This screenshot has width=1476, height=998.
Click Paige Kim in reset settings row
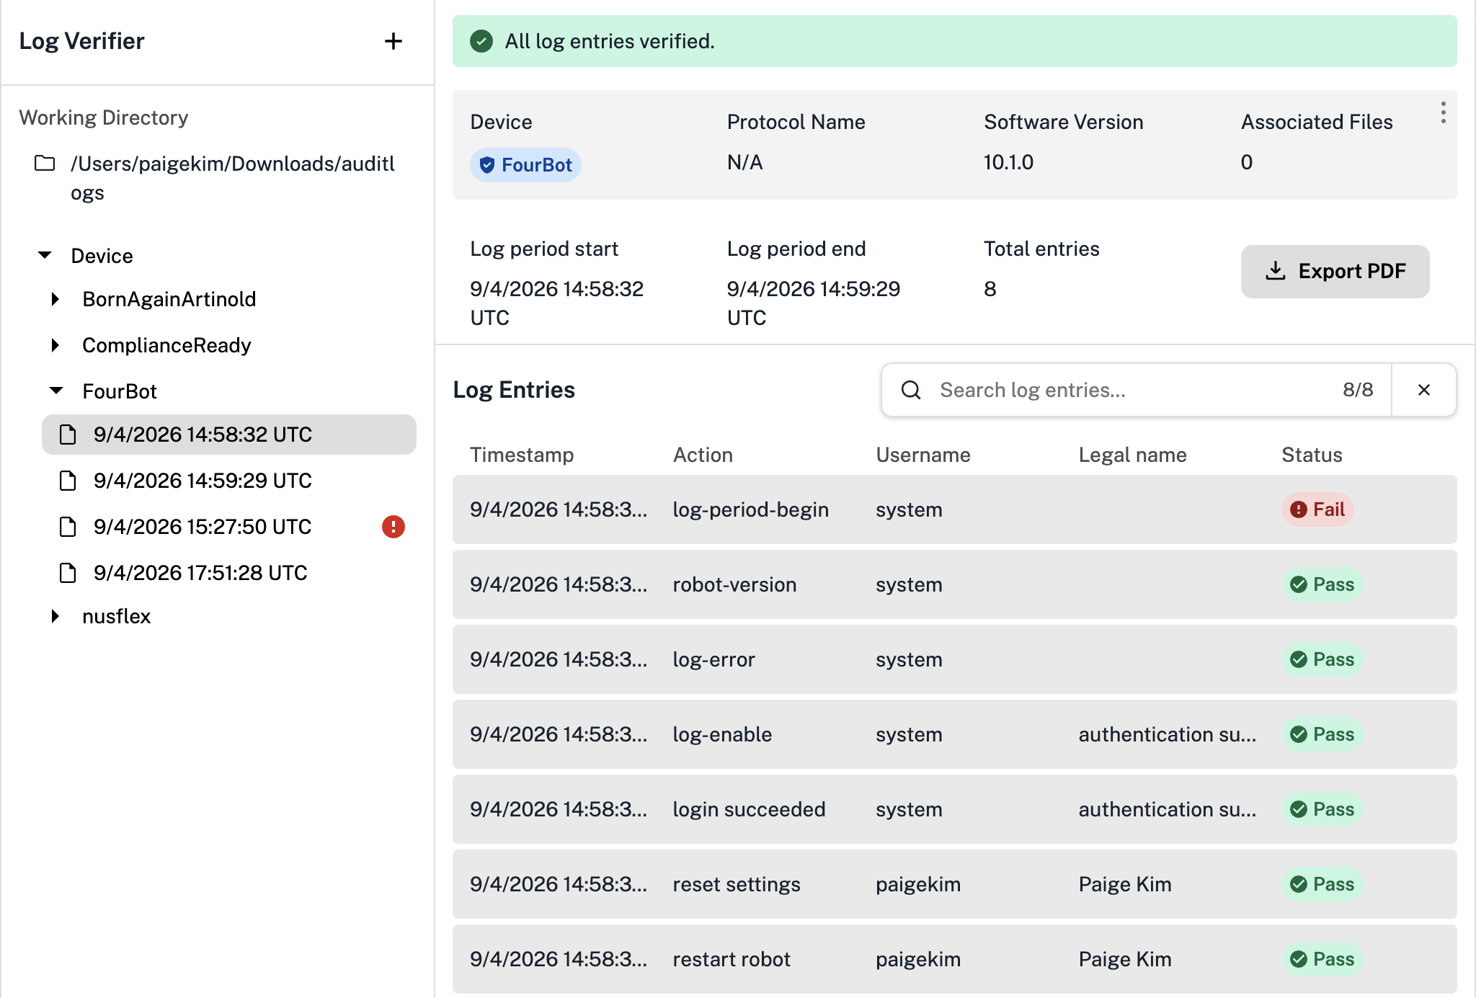[1124, 884]
